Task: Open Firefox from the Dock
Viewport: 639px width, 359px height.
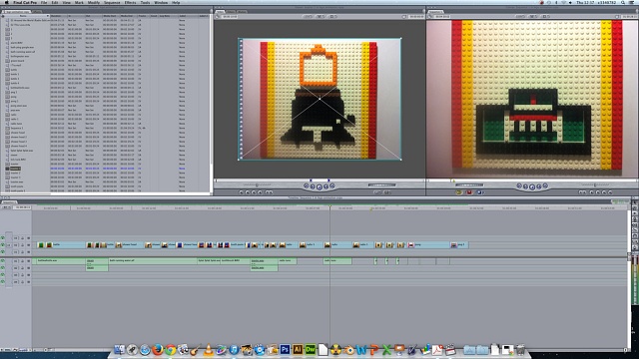Action: click(x=158, y=349)
